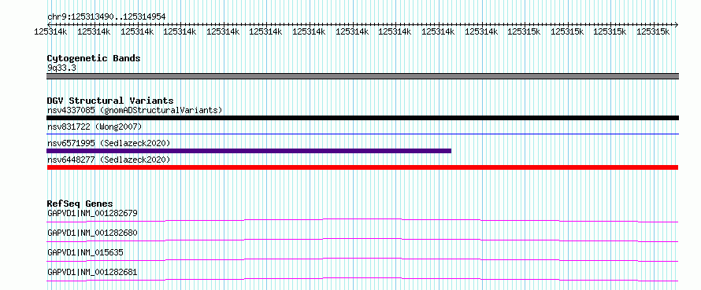Click the DGV Structural Variants track title

click(x=110, y=101)
